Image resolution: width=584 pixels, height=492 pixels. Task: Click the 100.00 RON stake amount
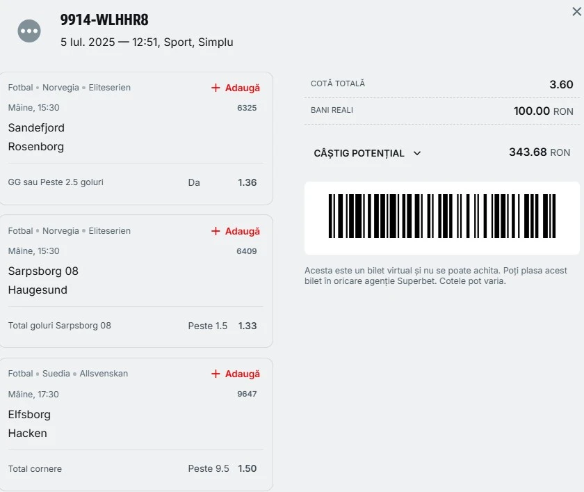click(x=543, y=111)
